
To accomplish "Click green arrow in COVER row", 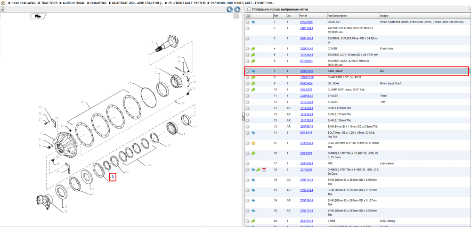I will [x=253, y=49].
